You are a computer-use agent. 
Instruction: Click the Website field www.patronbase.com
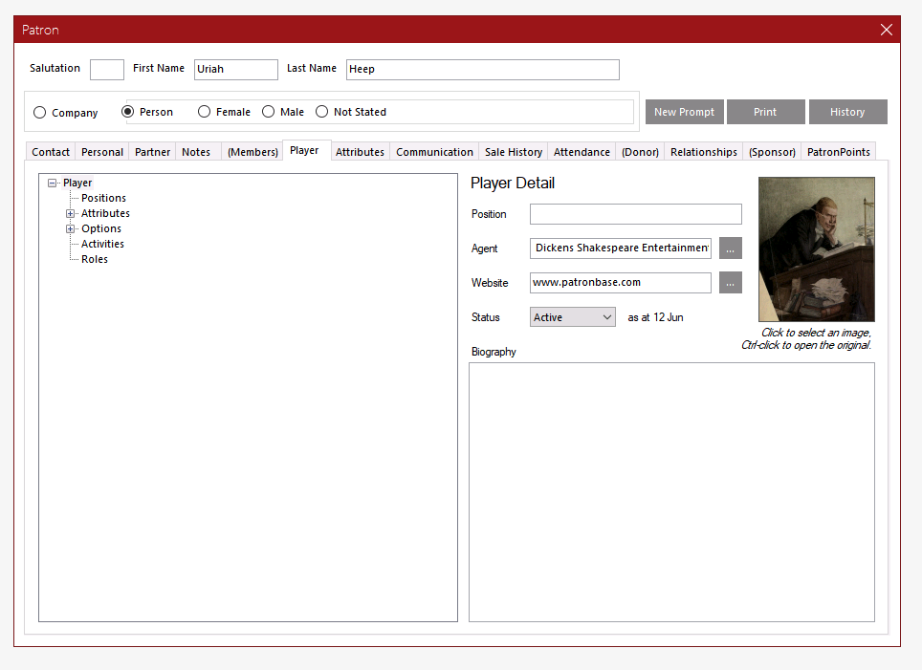coord(621,283)
